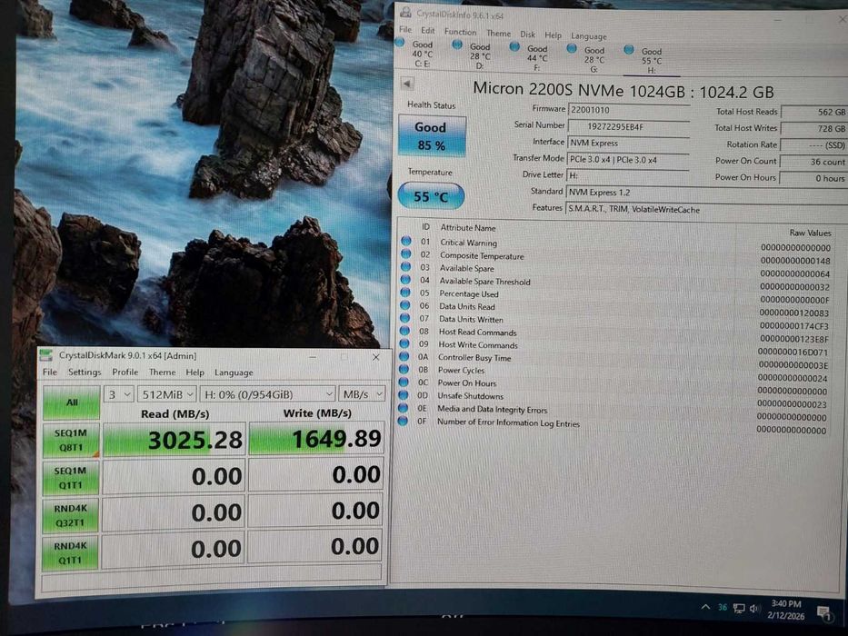Open the Disk menu in CrystalDiskInfo

coord(527,35)
